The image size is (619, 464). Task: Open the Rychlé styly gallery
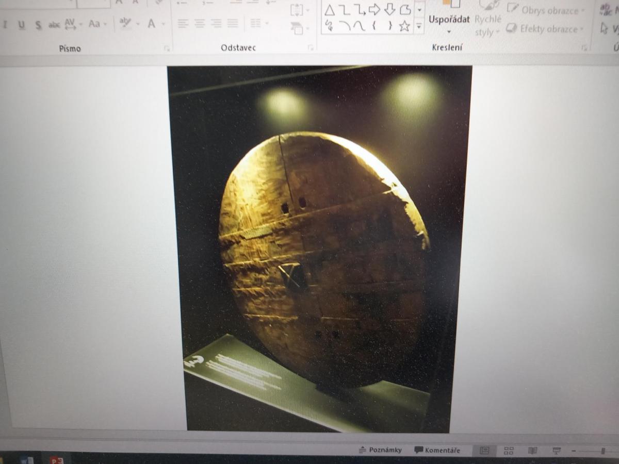click(487, 21)
